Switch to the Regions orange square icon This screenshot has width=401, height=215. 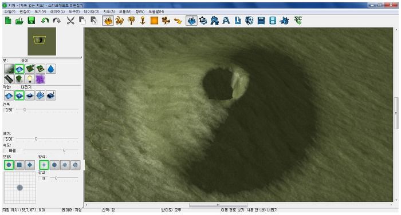tap(154, 21)
